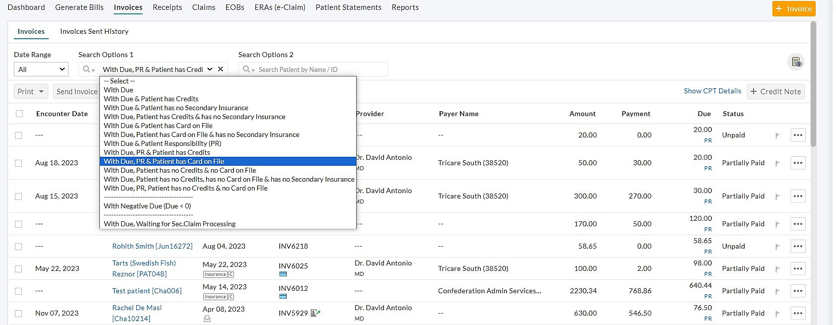
Task: Click the envelope icon under Apr 08, 2023
Action: pos(207,319)
